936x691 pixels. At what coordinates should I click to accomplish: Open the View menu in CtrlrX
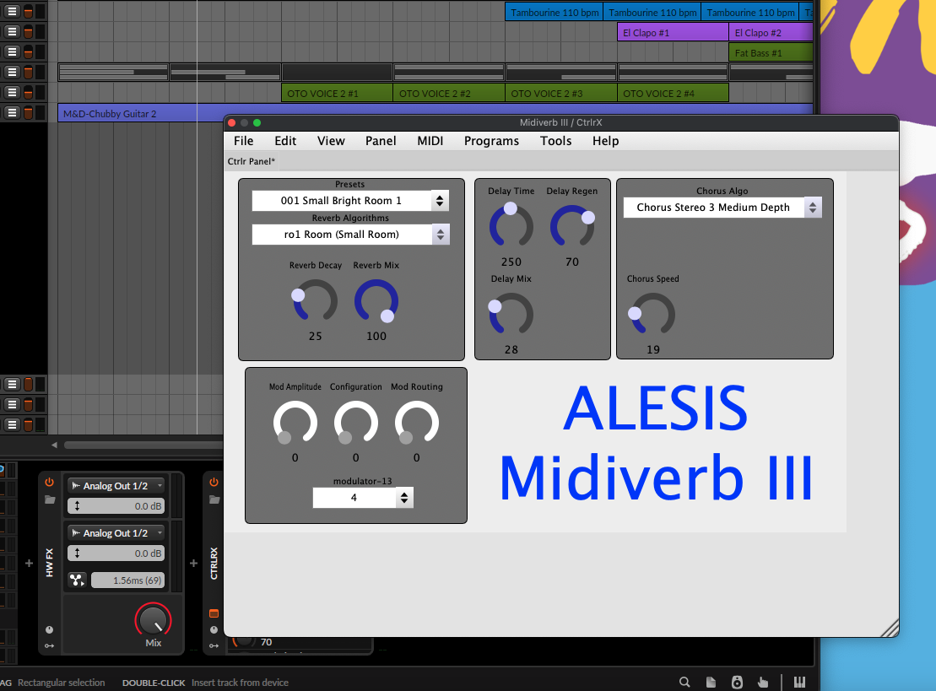[331, 141]
